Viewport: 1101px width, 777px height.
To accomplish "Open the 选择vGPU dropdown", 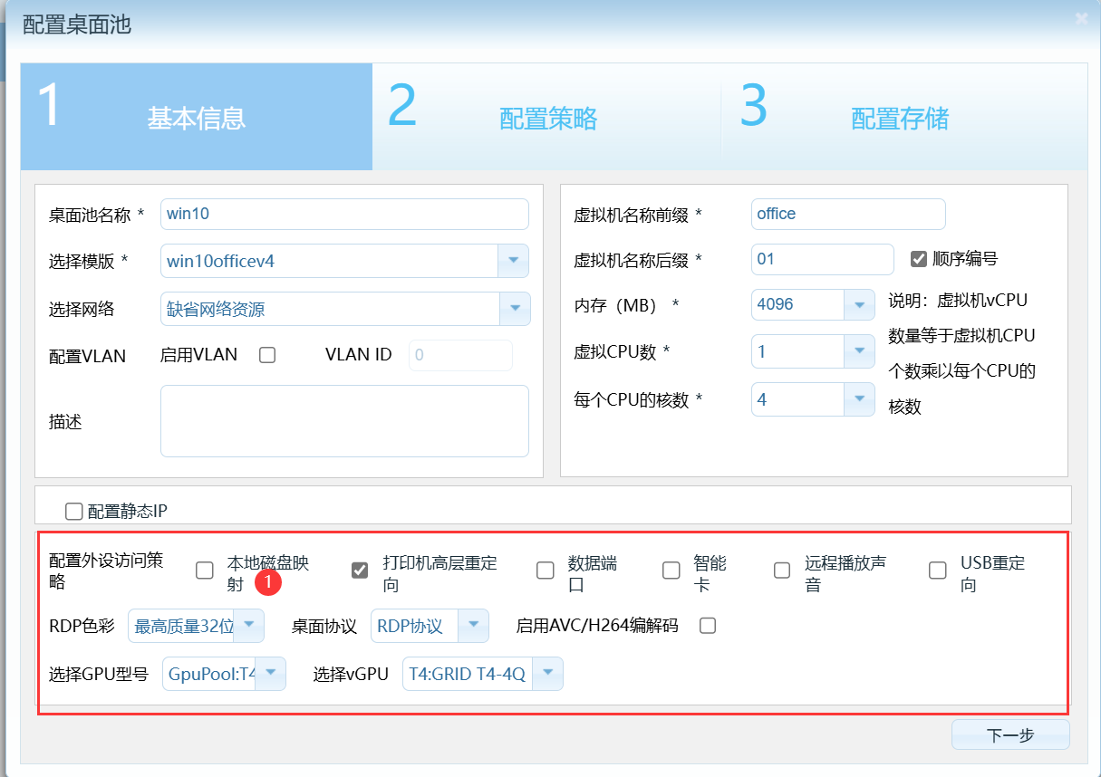I will pos(547,673).
